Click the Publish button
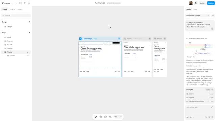The width and height of the screenshot is (216, 121). pyautogui.click(x=211, y=3)
